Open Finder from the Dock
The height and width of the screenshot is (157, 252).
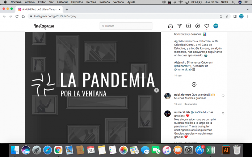point(15,150)
